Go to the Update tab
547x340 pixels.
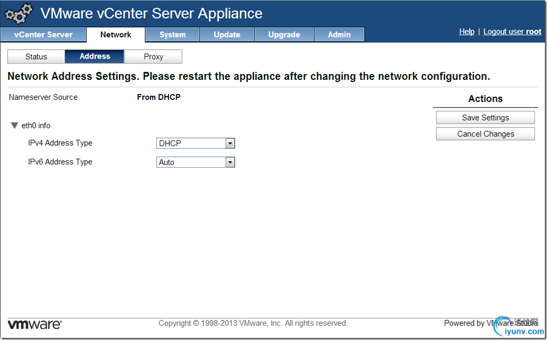click(227, 35)
